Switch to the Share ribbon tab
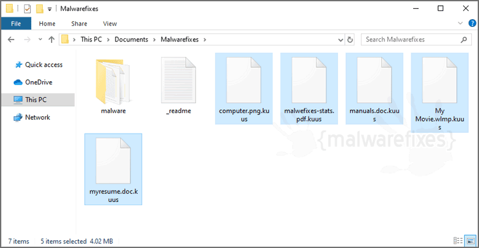This screenshot has width=479, height=248. tap(79, 24)
